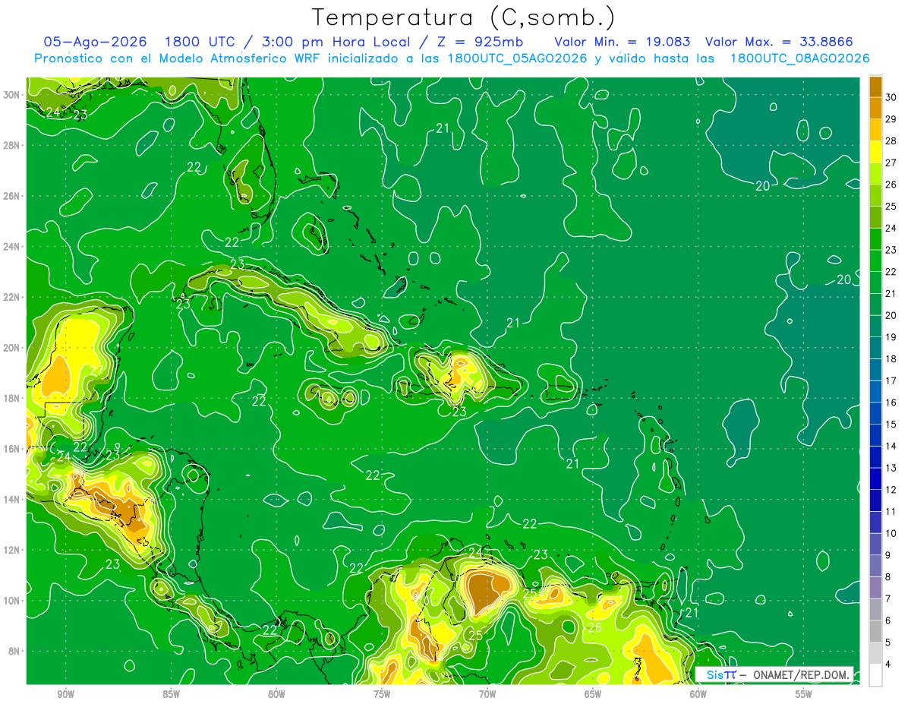Click the legend value "4" on the color bar

click(888, 664)
